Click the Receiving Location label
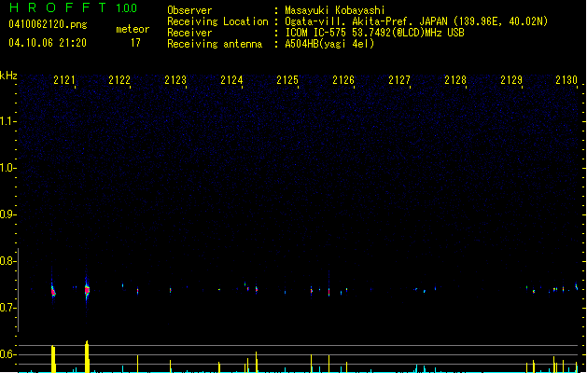Screen dimensions: 587x373 click(217, 21)
